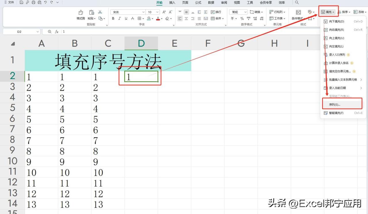Expand the borders dropdown arrow
The width and height of the screenshot is (368, 214).
click(143, 18)
